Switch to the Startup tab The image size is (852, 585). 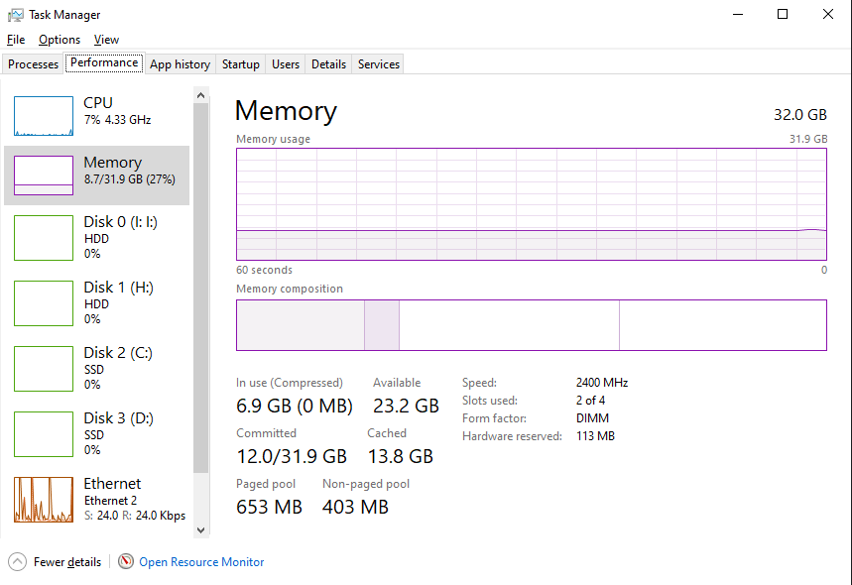[x=240, y=63]
